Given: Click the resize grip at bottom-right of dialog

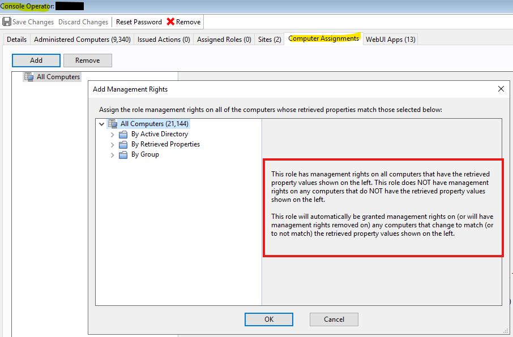Looking at the screenshot, I should (x=505, y=331).
